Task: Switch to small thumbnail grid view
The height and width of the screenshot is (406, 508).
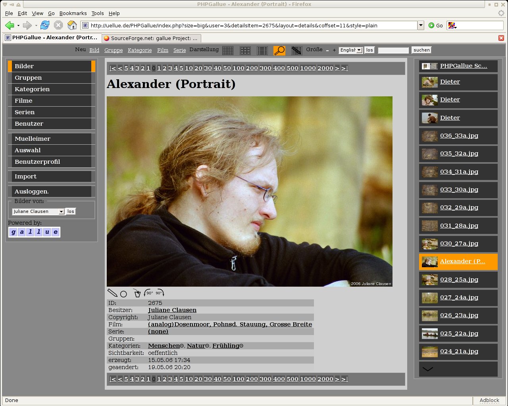Action: (228, 50)
